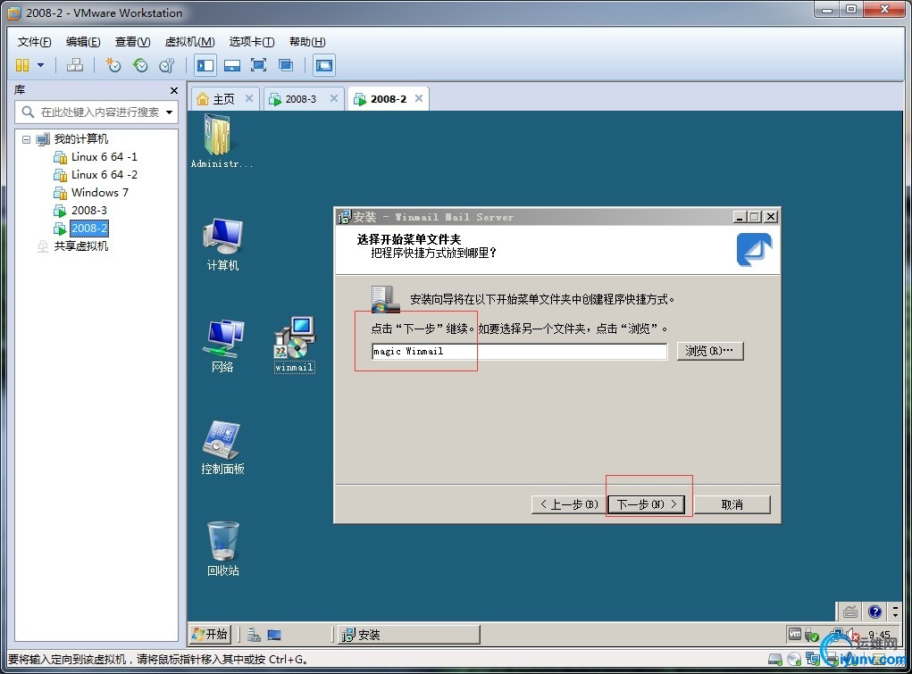
Task: Take a snapshot using the snapshot toolbar icon
Action: tap(113, 65)
